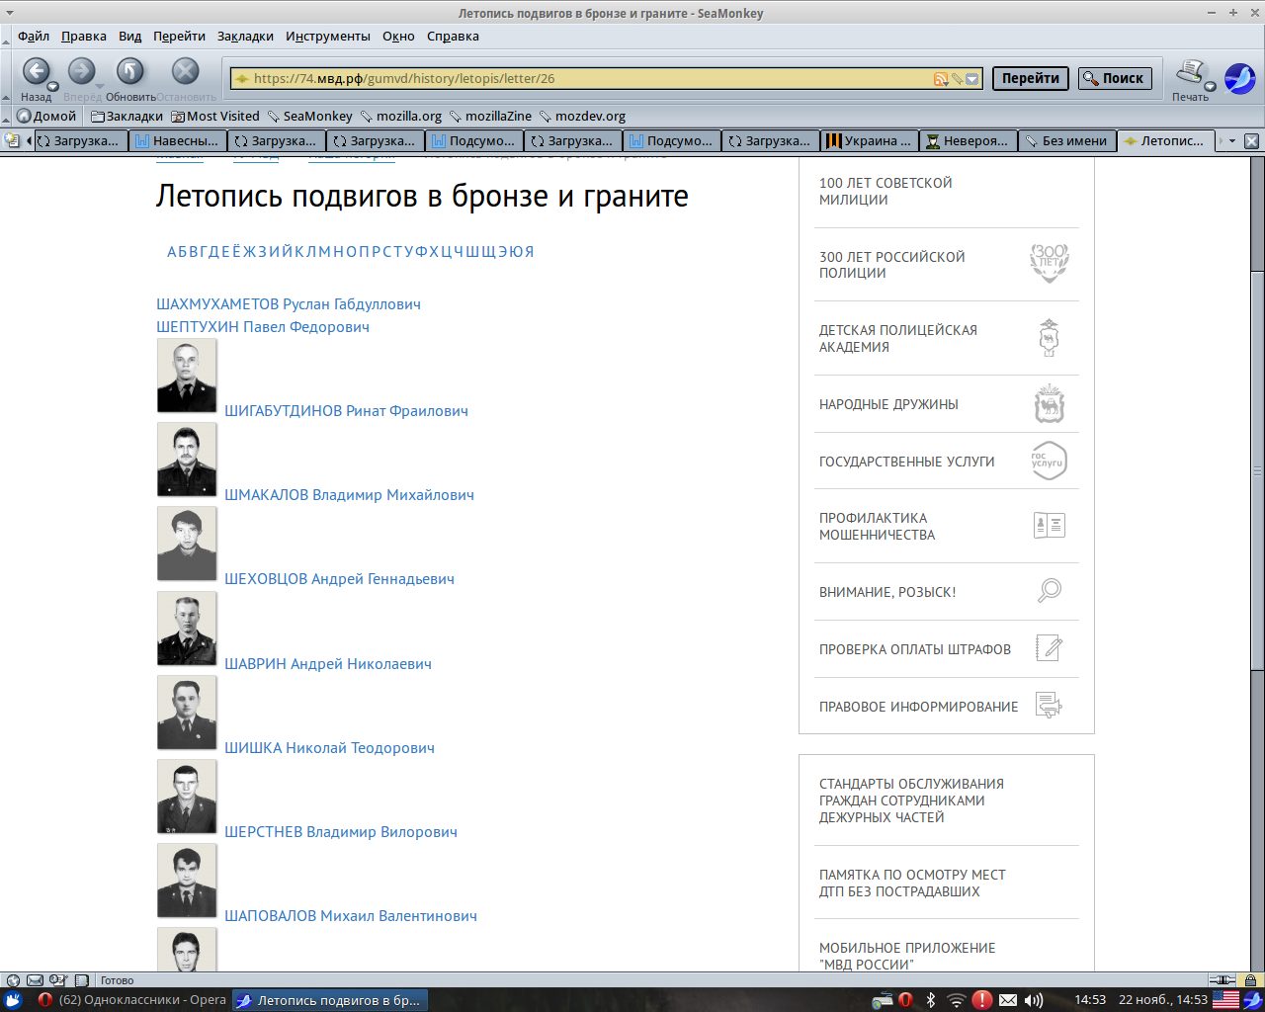Click the URL address input field
Viewport: 1265px width, 1012px height.
point(583,79)
